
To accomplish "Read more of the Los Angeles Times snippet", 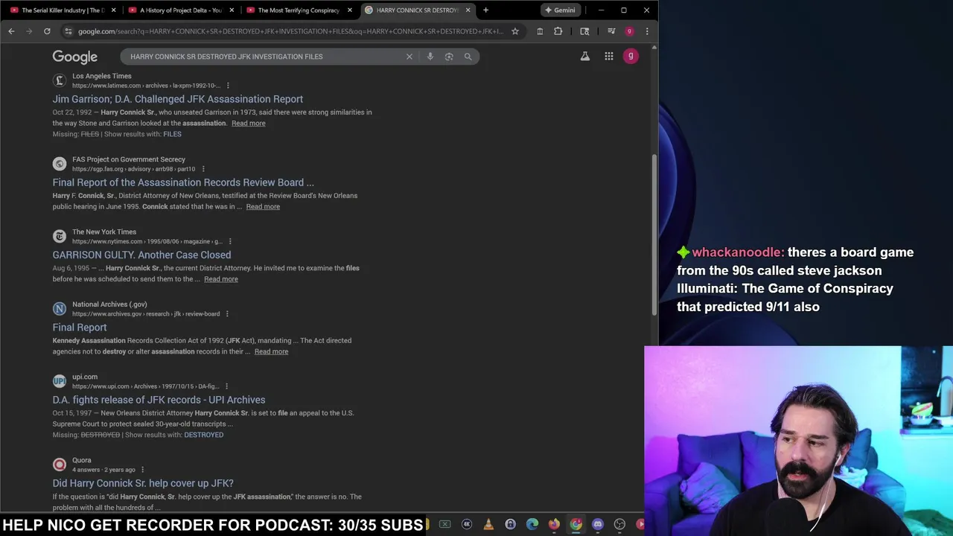I will click(x=248, y=124).
